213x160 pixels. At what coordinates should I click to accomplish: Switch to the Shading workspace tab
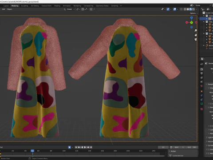click(x=57, y=6)
